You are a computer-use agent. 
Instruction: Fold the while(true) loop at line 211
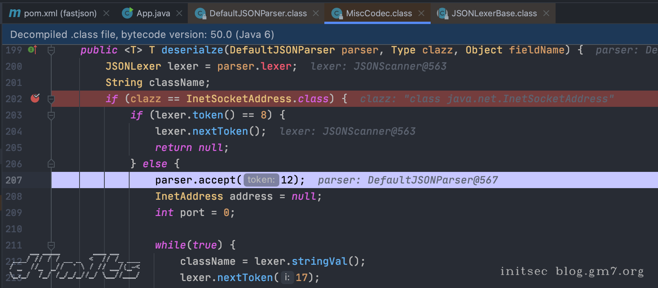tap(51, 245)
